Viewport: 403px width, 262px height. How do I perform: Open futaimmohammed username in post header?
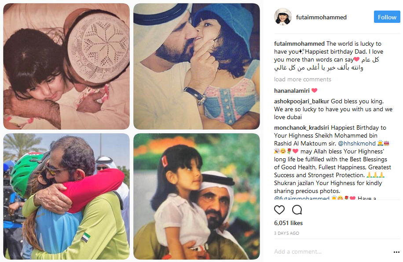321,17
